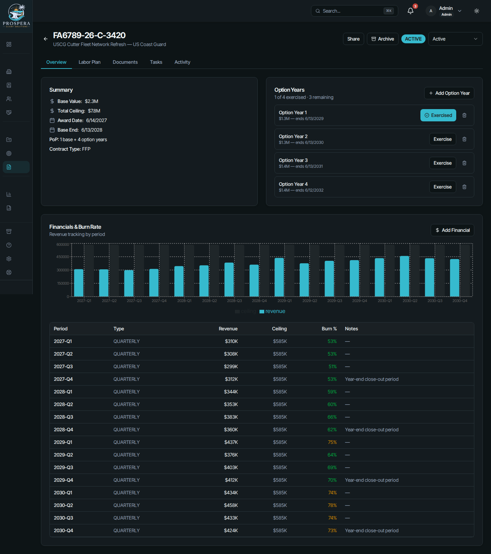This screenshot has height=554, width=491.
Task: Switch to the Documents tab
Action: click(x=125, y=62)
